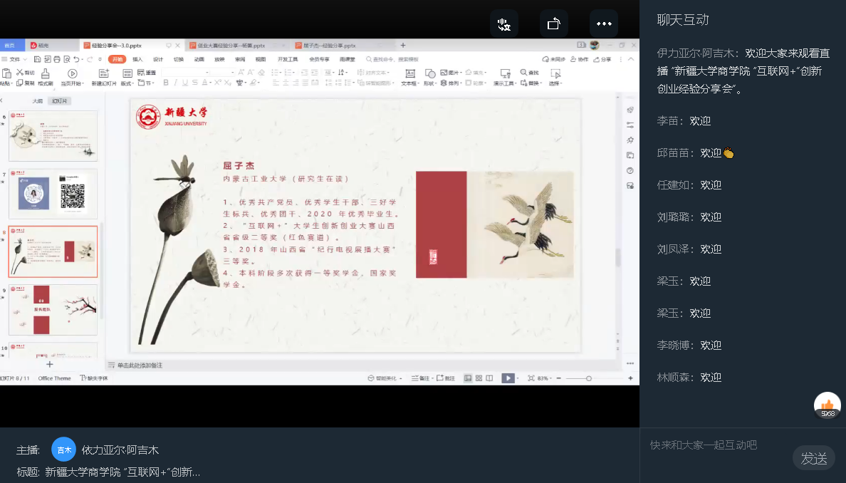
Task: Open the three-dots more options button
Action: coord(604,24)
